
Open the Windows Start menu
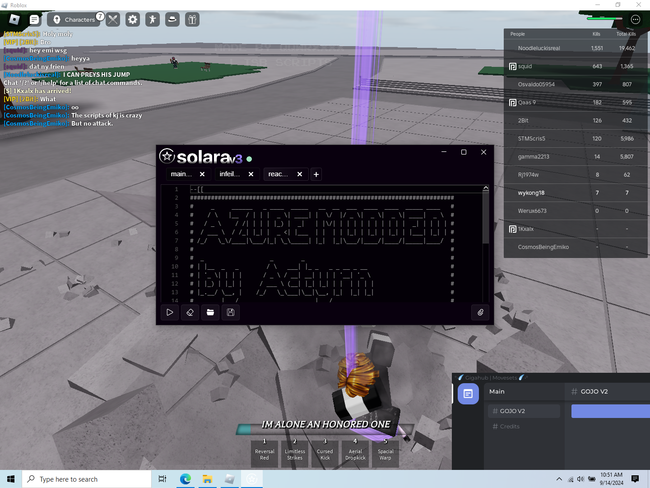pyautogui.click(x=11, y=479)
